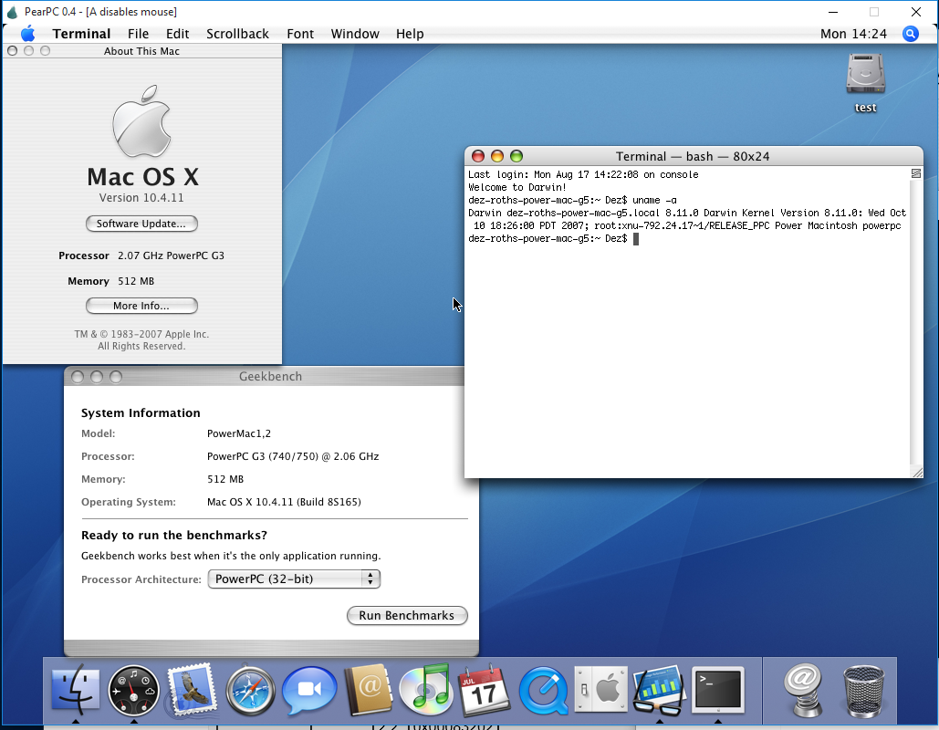Launch QuickTime Player from the Dock
The image size is (939, 730).
pyautogui.click(x=543, y=691)
